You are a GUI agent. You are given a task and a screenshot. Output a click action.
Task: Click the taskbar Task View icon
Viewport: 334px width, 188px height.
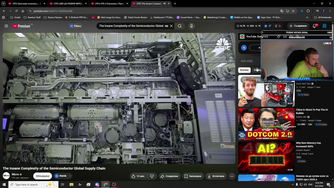pyautogui.click(x=63, y=185)
